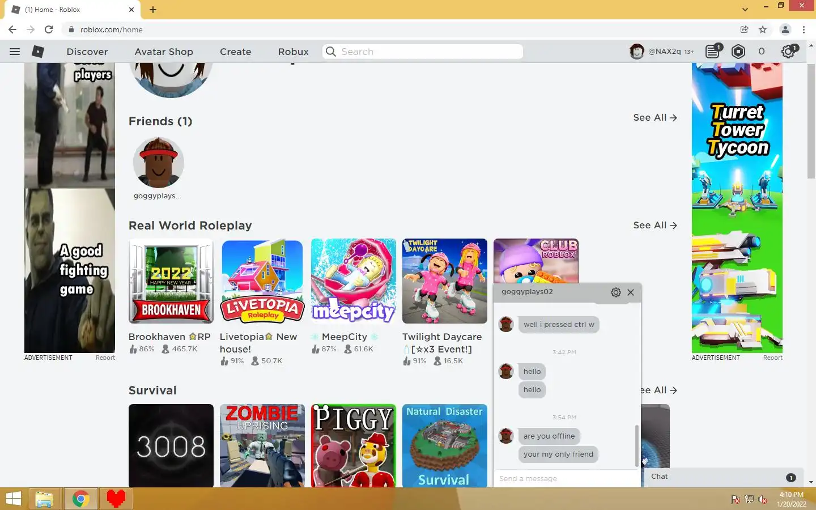
Task: Click the 'your my only friend' message
Action: coord(558,454)
